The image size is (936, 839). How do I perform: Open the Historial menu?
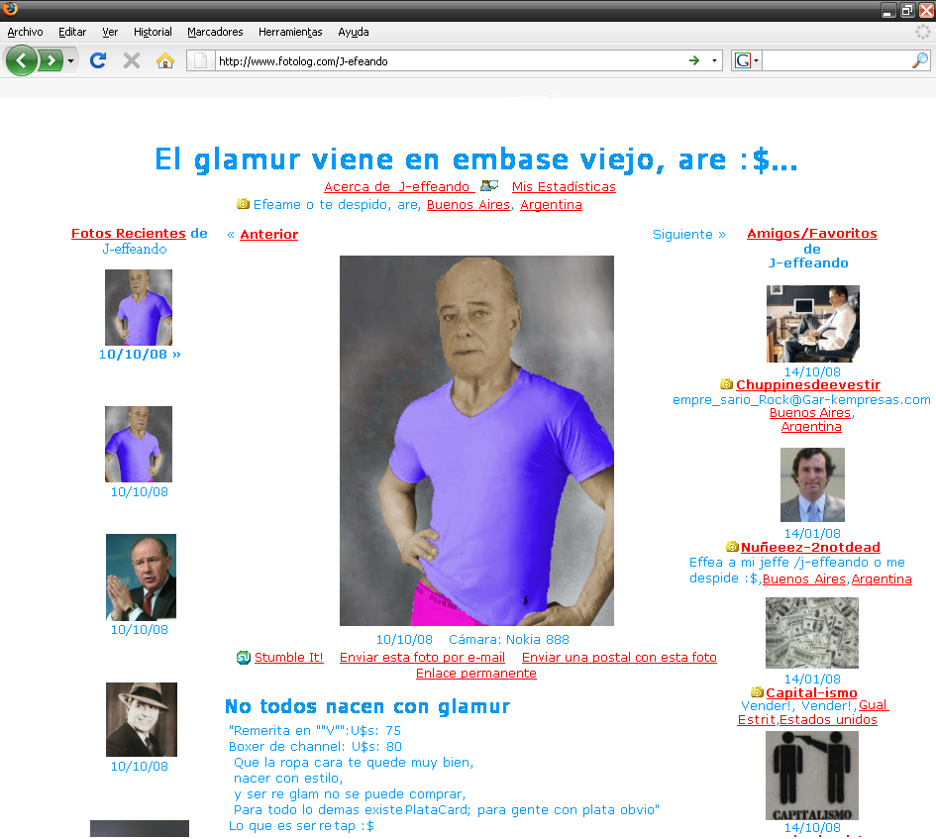click(x=153, y=32)
